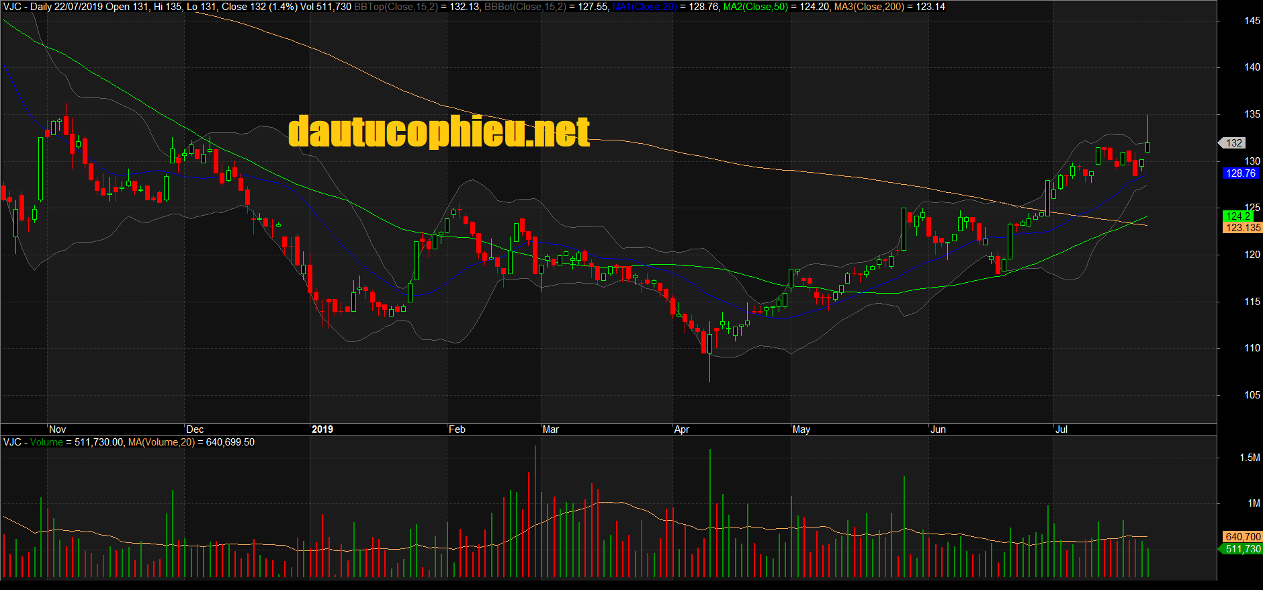This screenshot has width=1263, height=590.
Task: Click the orange MA3(Close,200) legend label
Action: [869, 7]
